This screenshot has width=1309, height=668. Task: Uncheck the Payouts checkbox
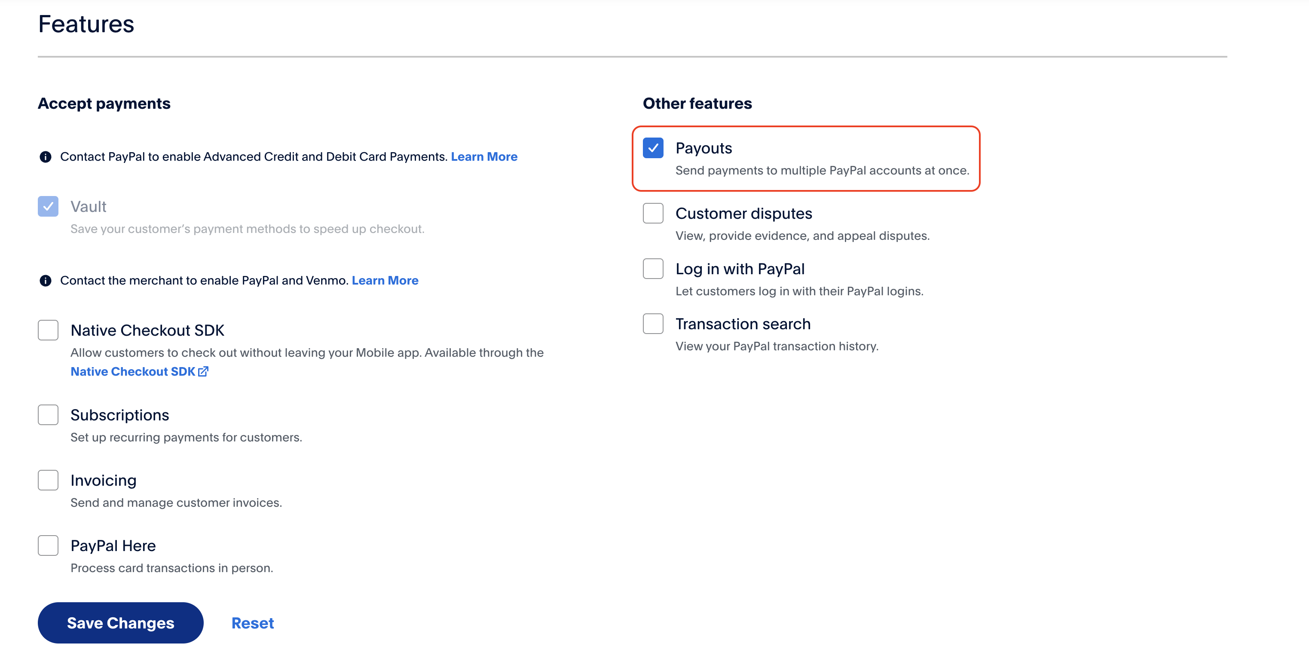click(653, 148)
